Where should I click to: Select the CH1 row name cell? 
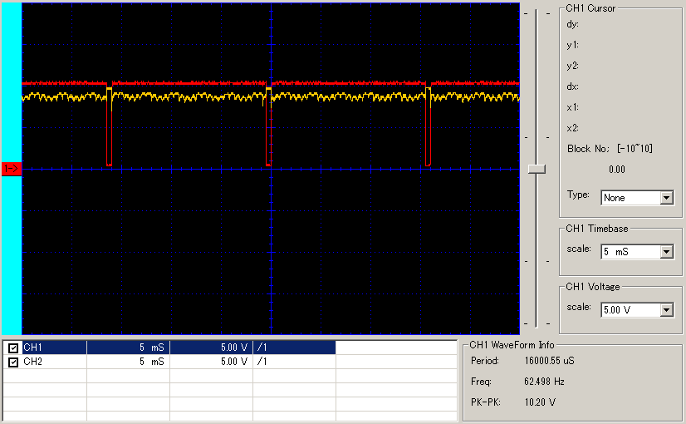coord(54,348)
